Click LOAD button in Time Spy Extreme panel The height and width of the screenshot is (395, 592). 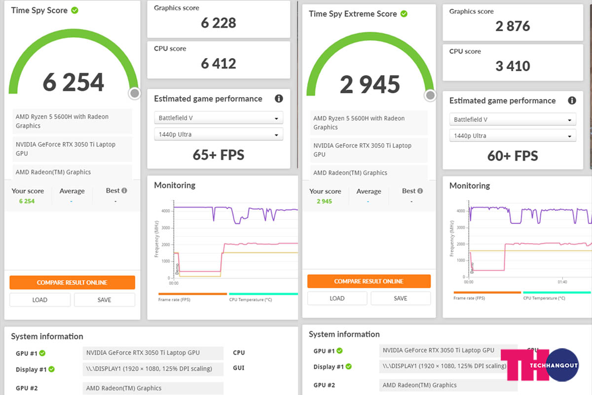coord(337,298)
